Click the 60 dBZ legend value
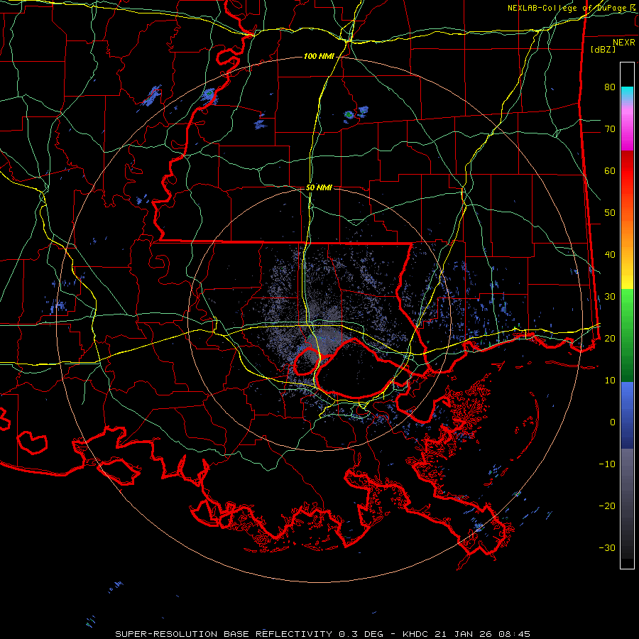 (x=610, y=170)
